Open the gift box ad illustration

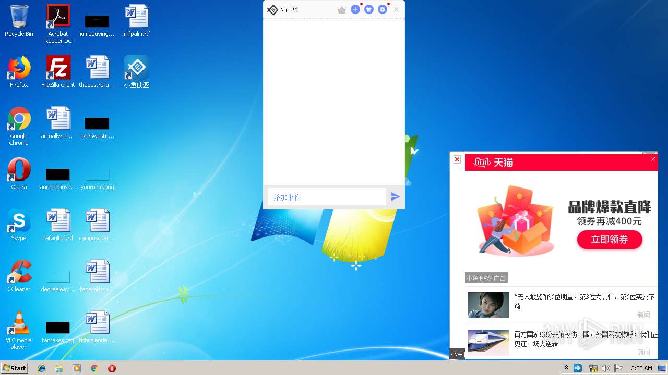(516, 221)
